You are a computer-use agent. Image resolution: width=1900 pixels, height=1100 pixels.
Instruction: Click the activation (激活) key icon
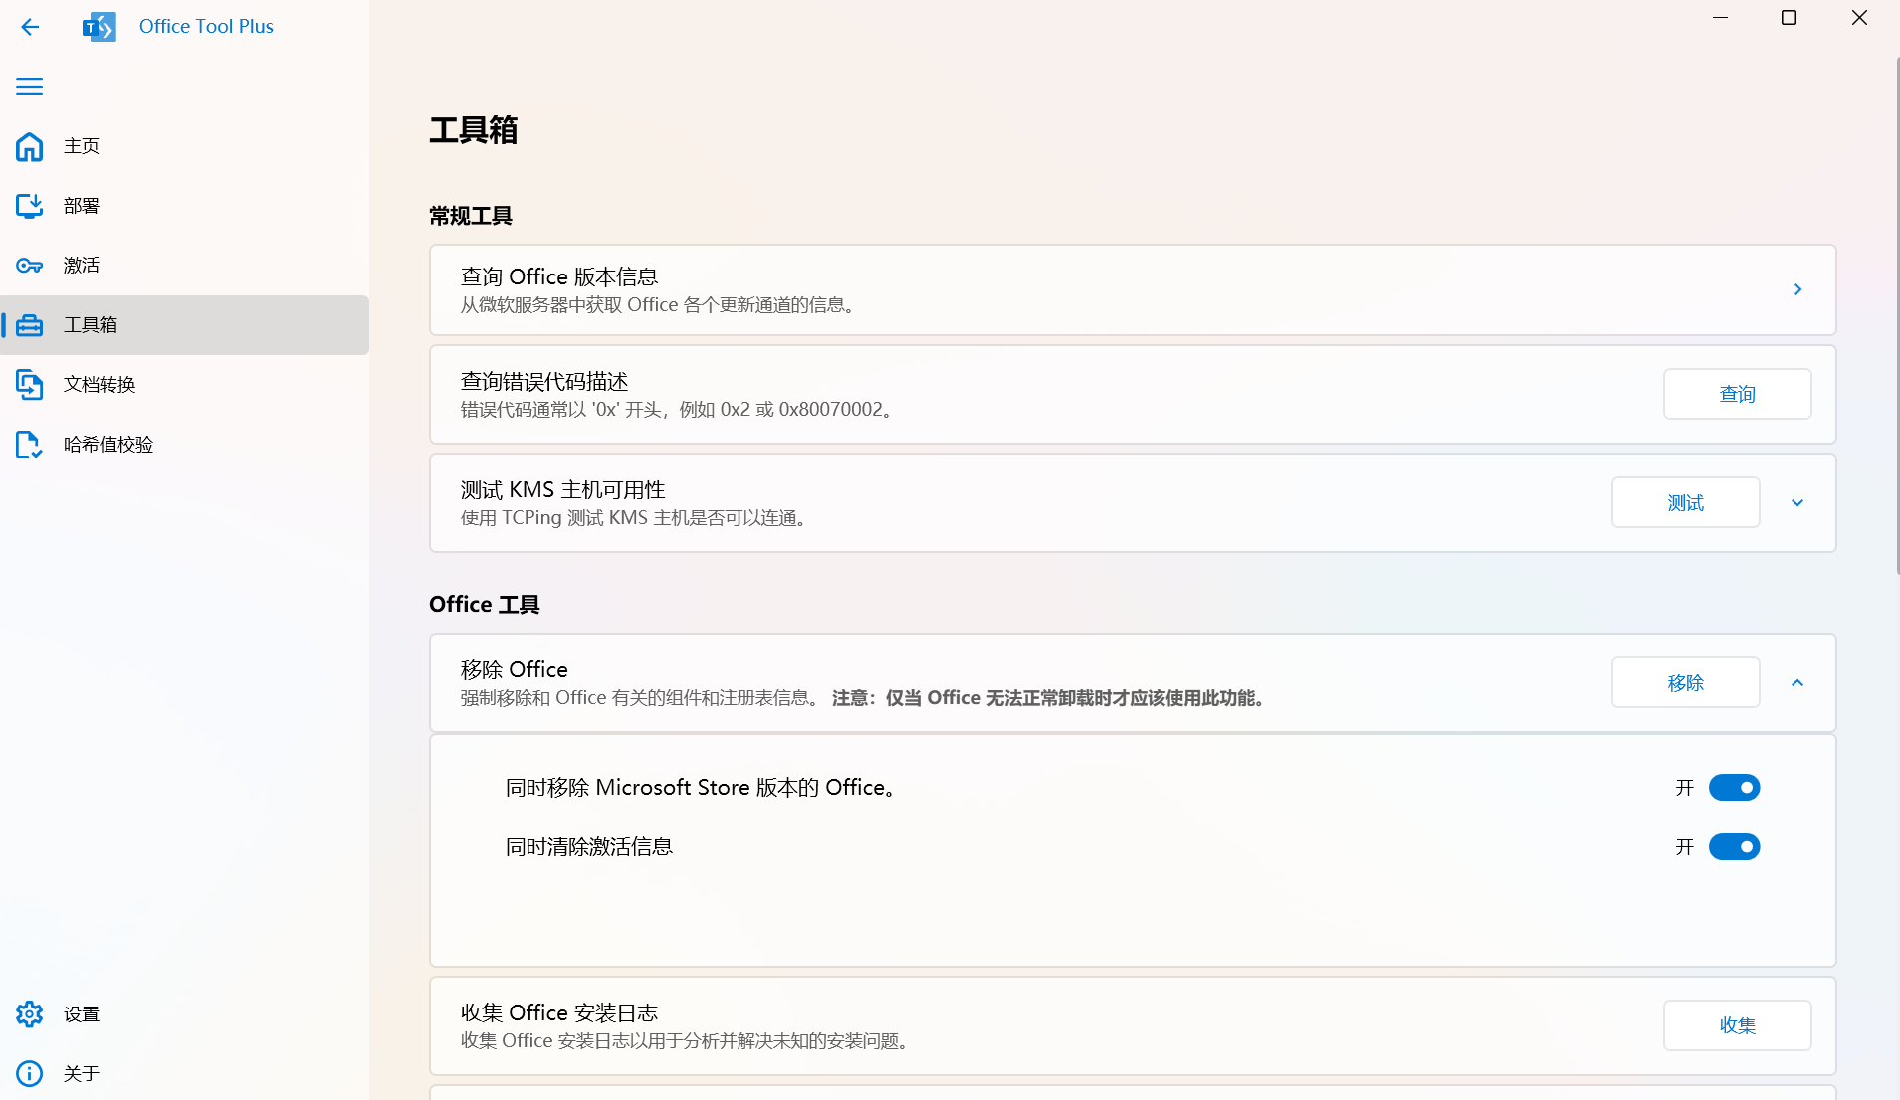30,266
